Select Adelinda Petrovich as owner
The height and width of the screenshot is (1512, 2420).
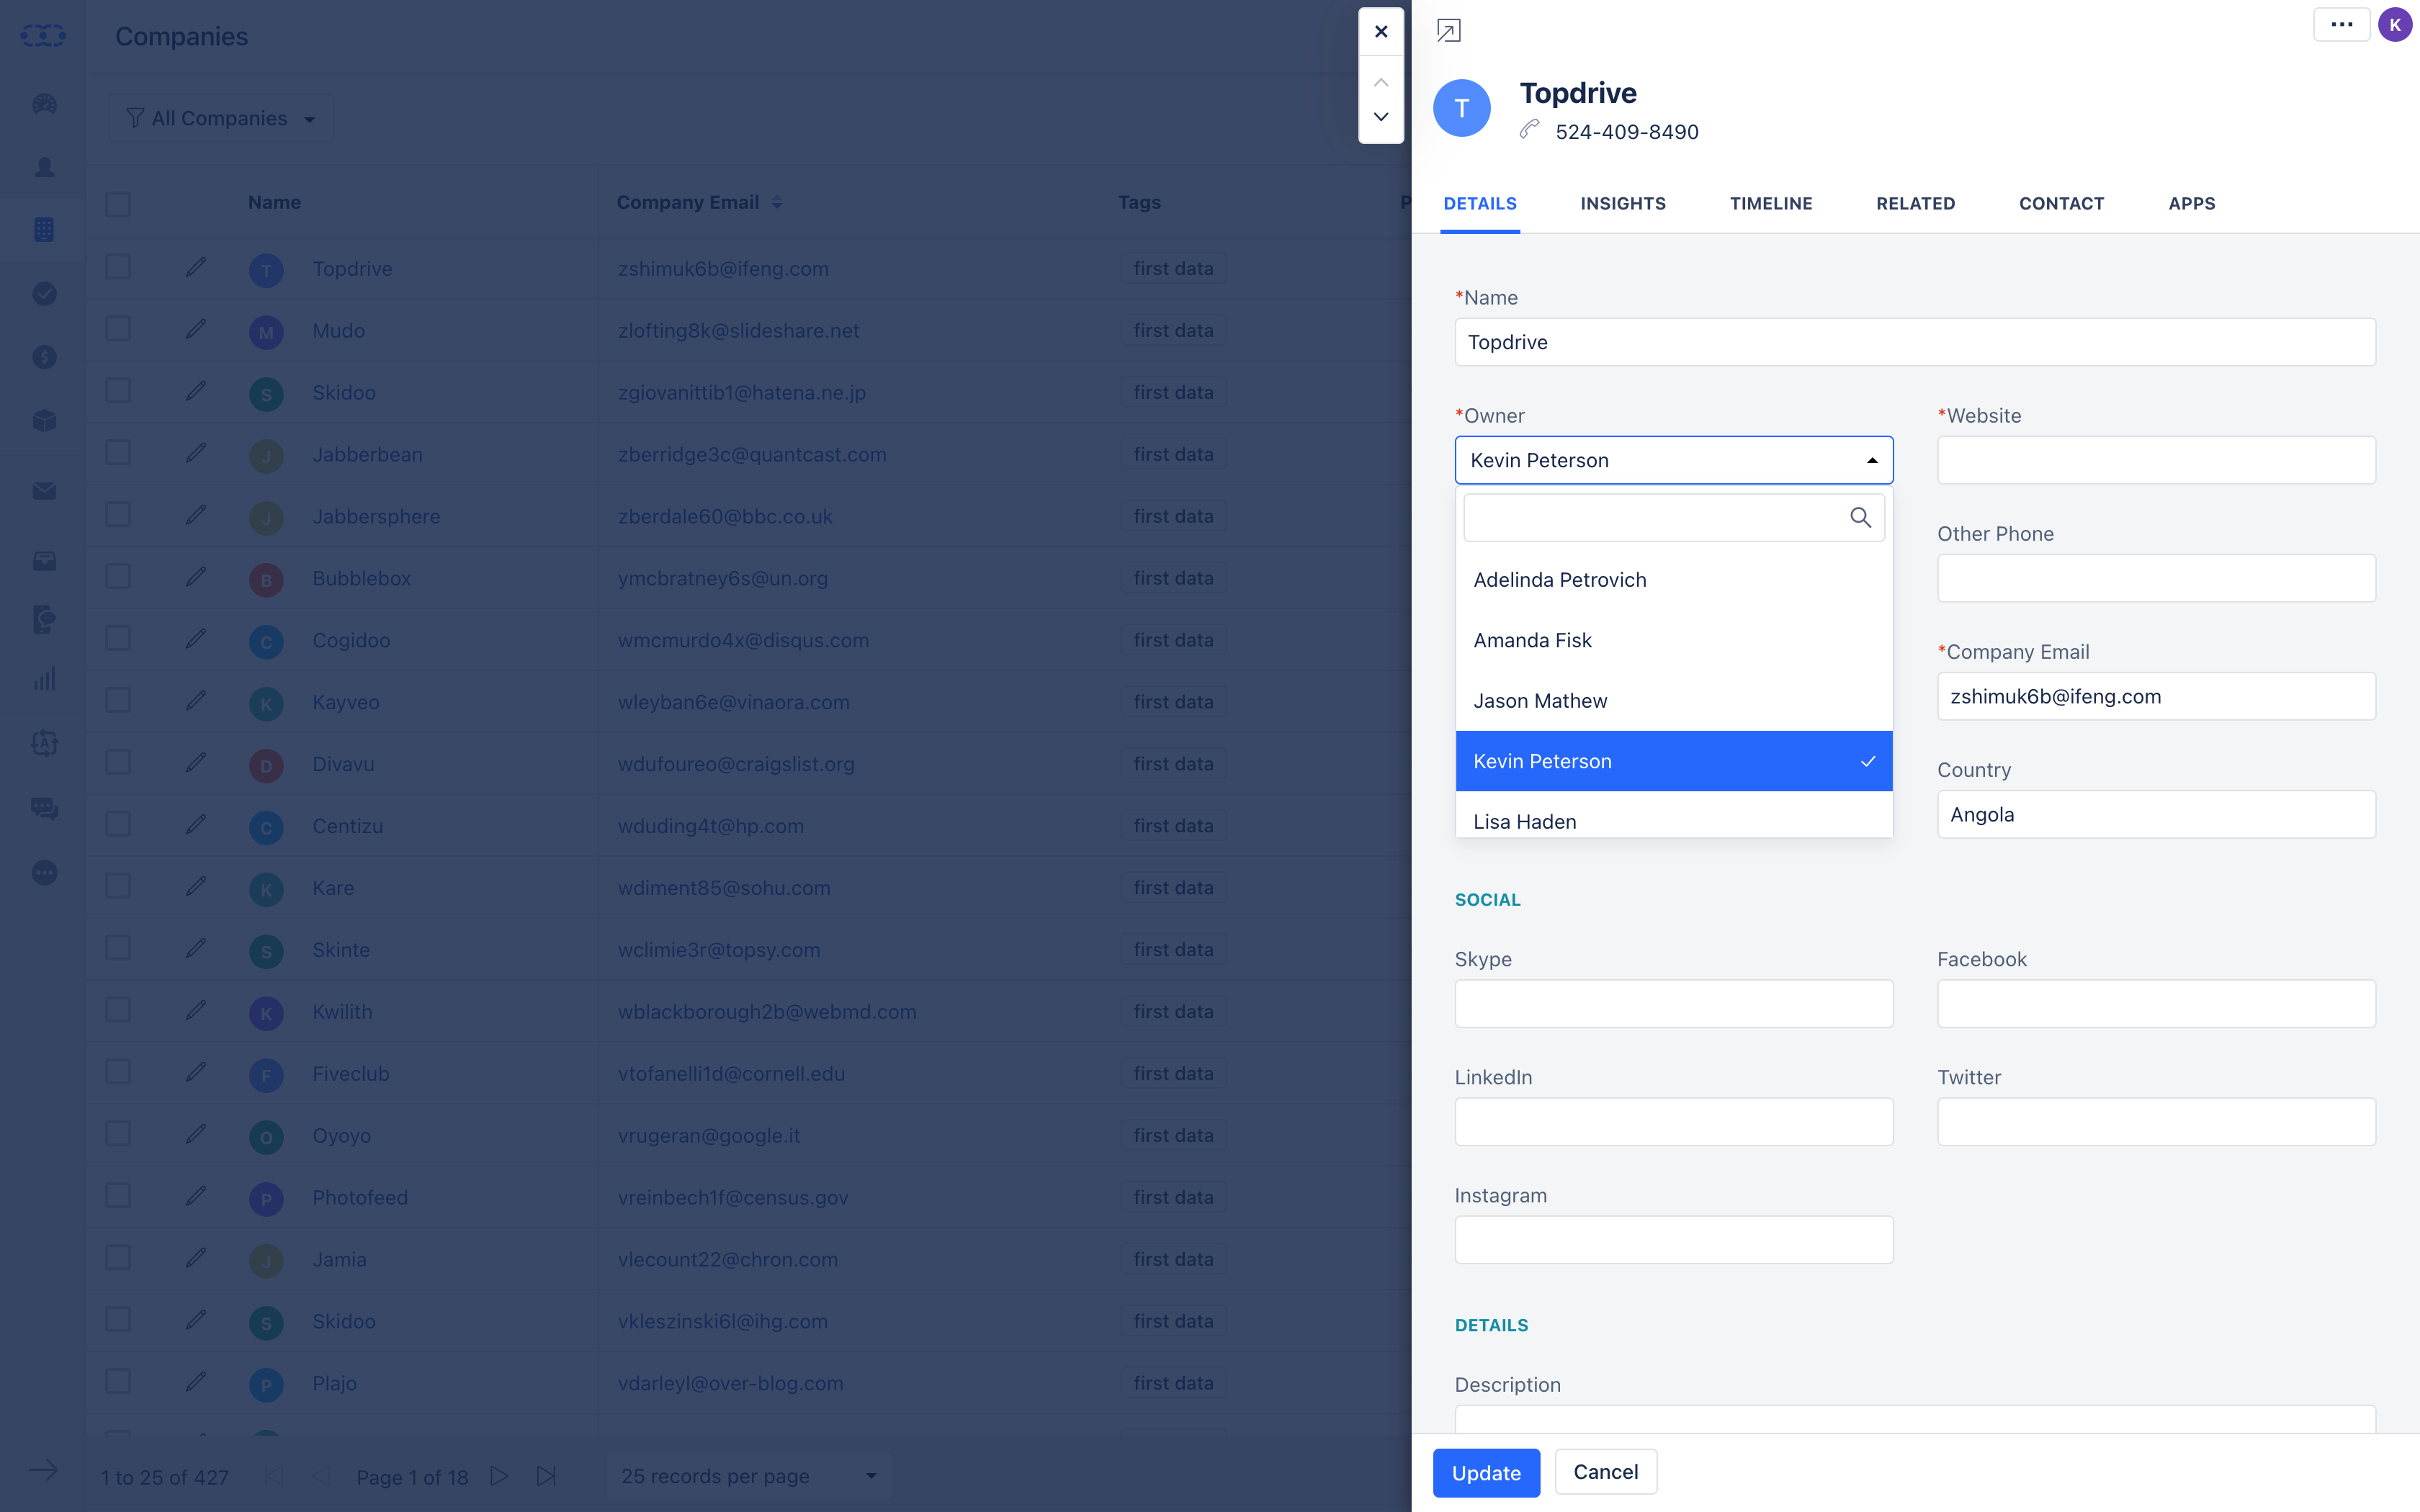(1673, 580)
